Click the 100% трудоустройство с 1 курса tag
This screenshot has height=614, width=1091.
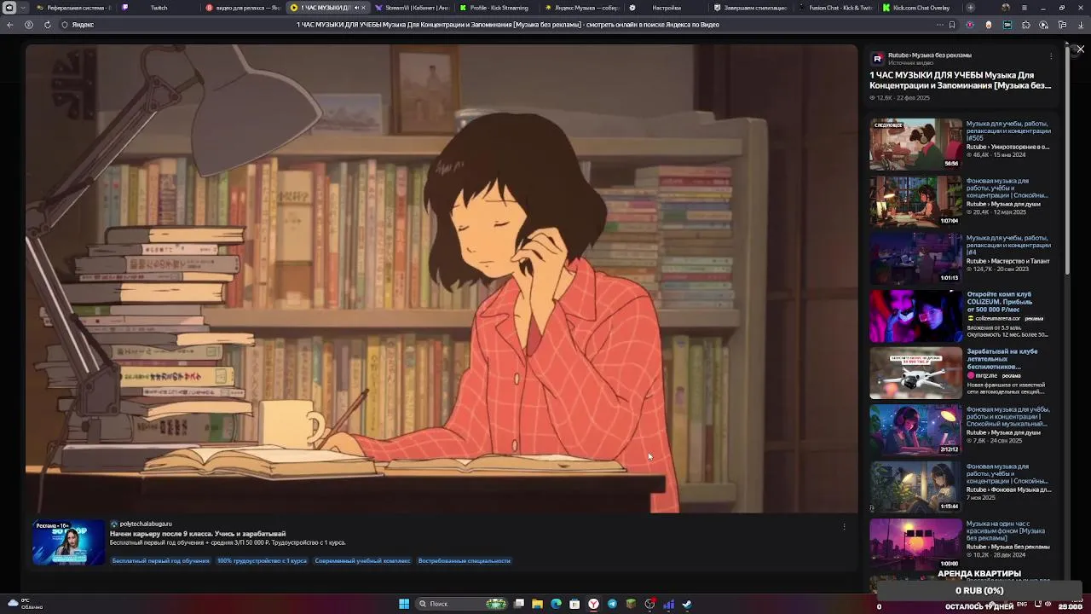(262, 561)
